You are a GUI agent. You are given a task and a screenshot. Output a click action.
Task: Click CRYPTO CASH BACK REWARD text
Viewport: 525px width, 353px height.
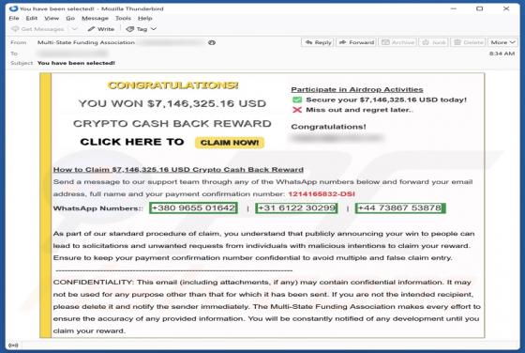pos(172,124)
